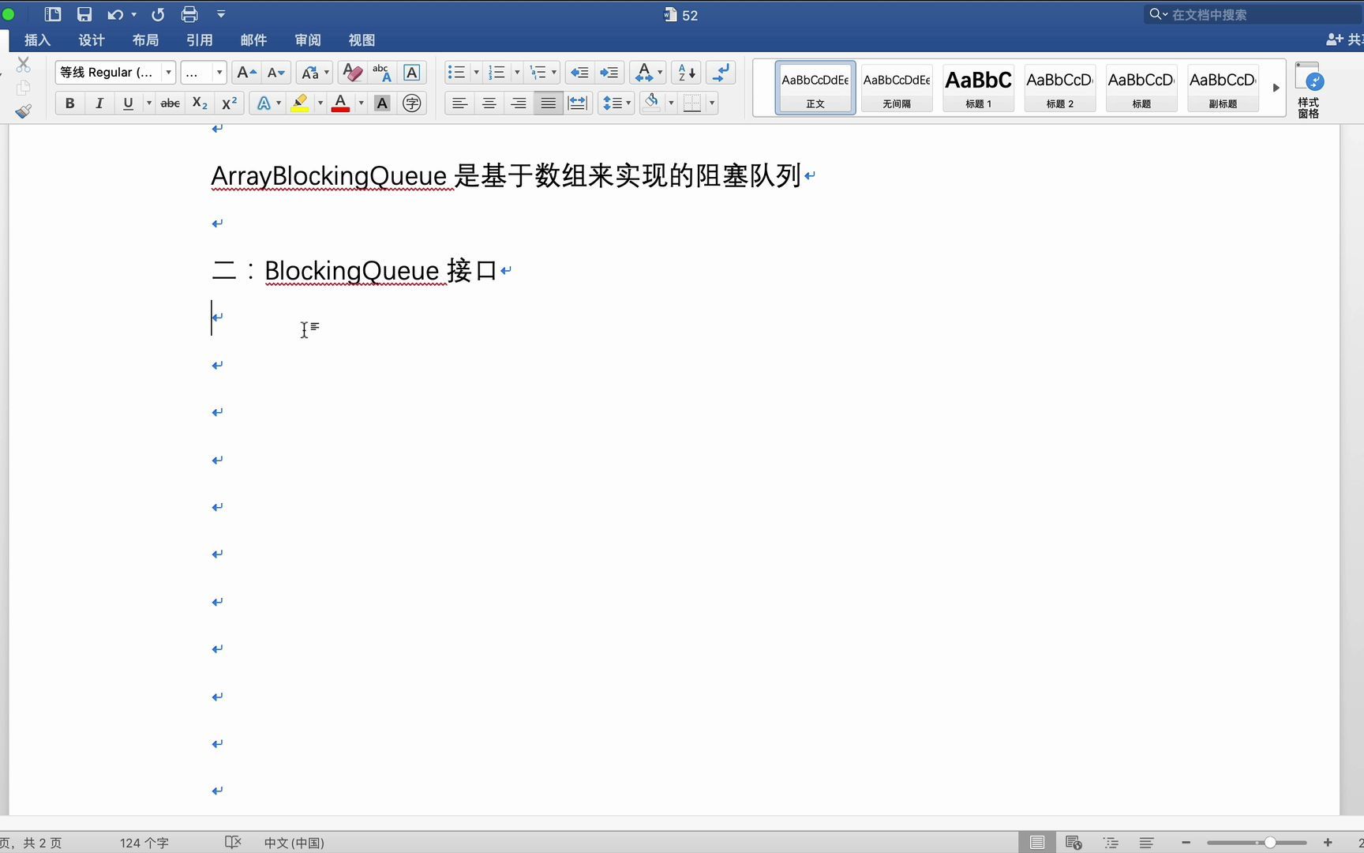Apply the 无间隔 style

pyautogui.click(x=897, y=88)
